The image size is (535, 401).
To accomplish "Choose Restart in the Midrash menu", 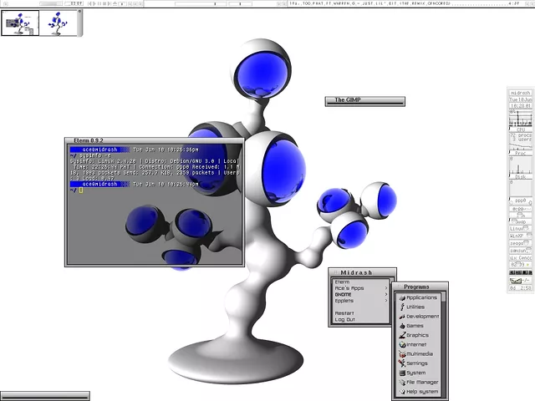I will tap(360, 313).
